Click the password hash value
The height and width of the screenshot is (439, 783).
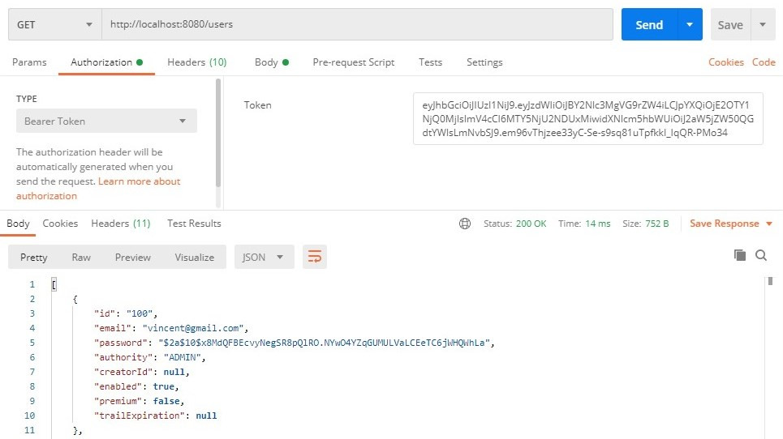[x=324, y=343]
